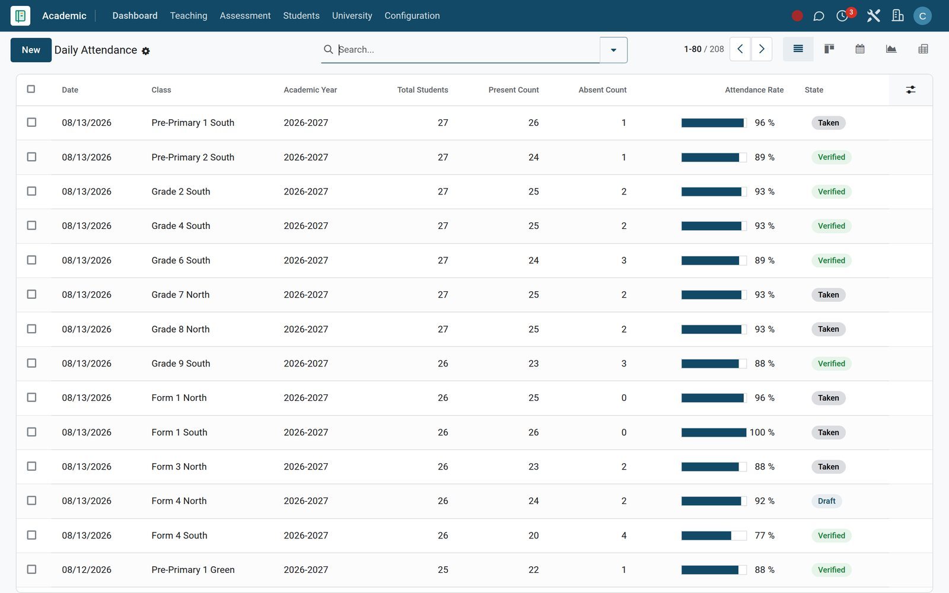Image resolution: width=949 pixels, height=593 pixels.
Task: Switch to pivot table view
Action: click(923, 49)
